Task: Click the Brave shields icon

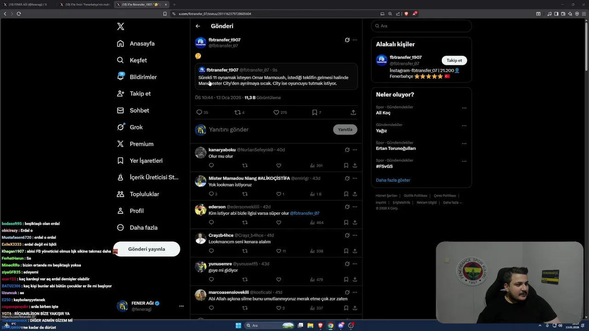Action: coord(406,14)
